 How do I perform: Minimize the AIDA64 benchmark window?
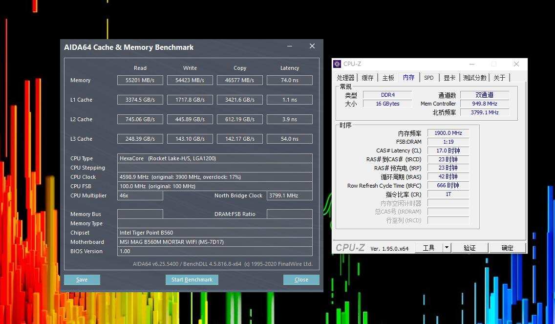(290, 46)
